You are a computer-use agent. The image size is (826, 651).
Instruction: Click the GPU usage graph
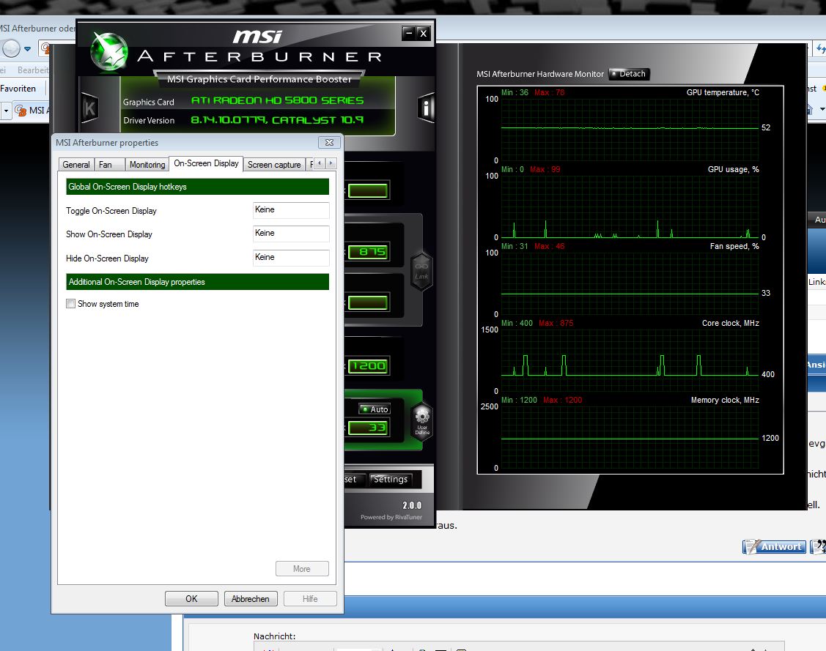point(630,207)
